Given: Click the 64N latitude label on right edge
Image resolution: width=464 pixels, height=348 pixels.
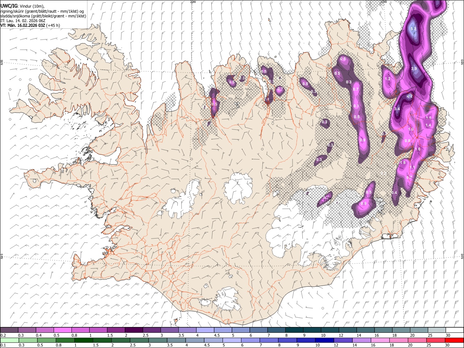Looking at the screenshot, I should [462, 256].
